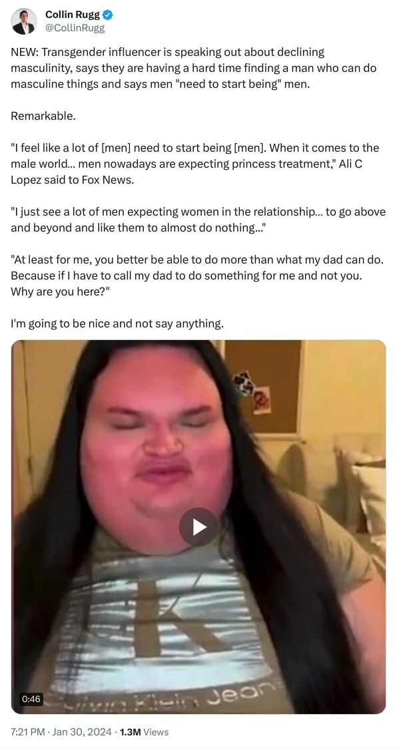The height and width of the screenshot is (750, 407).
Task: Open the @CollinRugg handle link
Action: (x=75, y=28)
